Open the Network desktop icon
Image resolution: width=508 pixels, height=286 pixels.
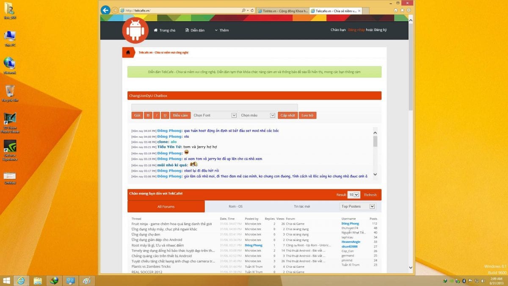coord(10,66)
